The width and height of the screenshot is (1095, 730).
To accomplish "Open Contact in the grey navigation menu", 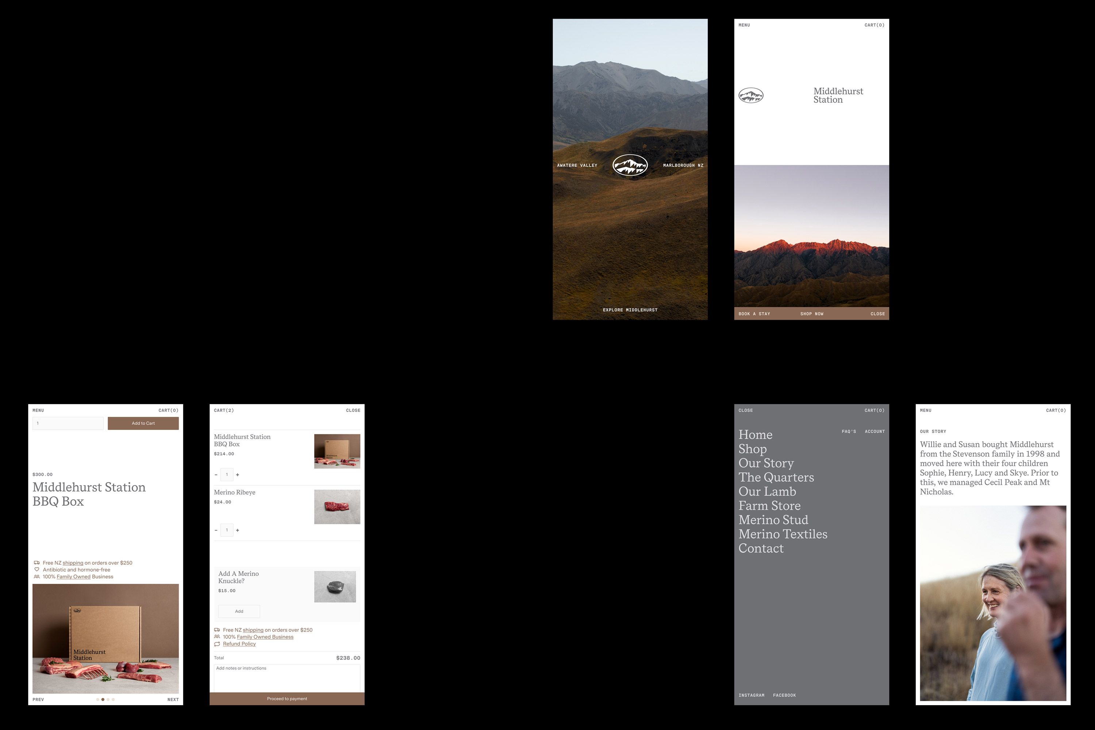I will 761,549.
